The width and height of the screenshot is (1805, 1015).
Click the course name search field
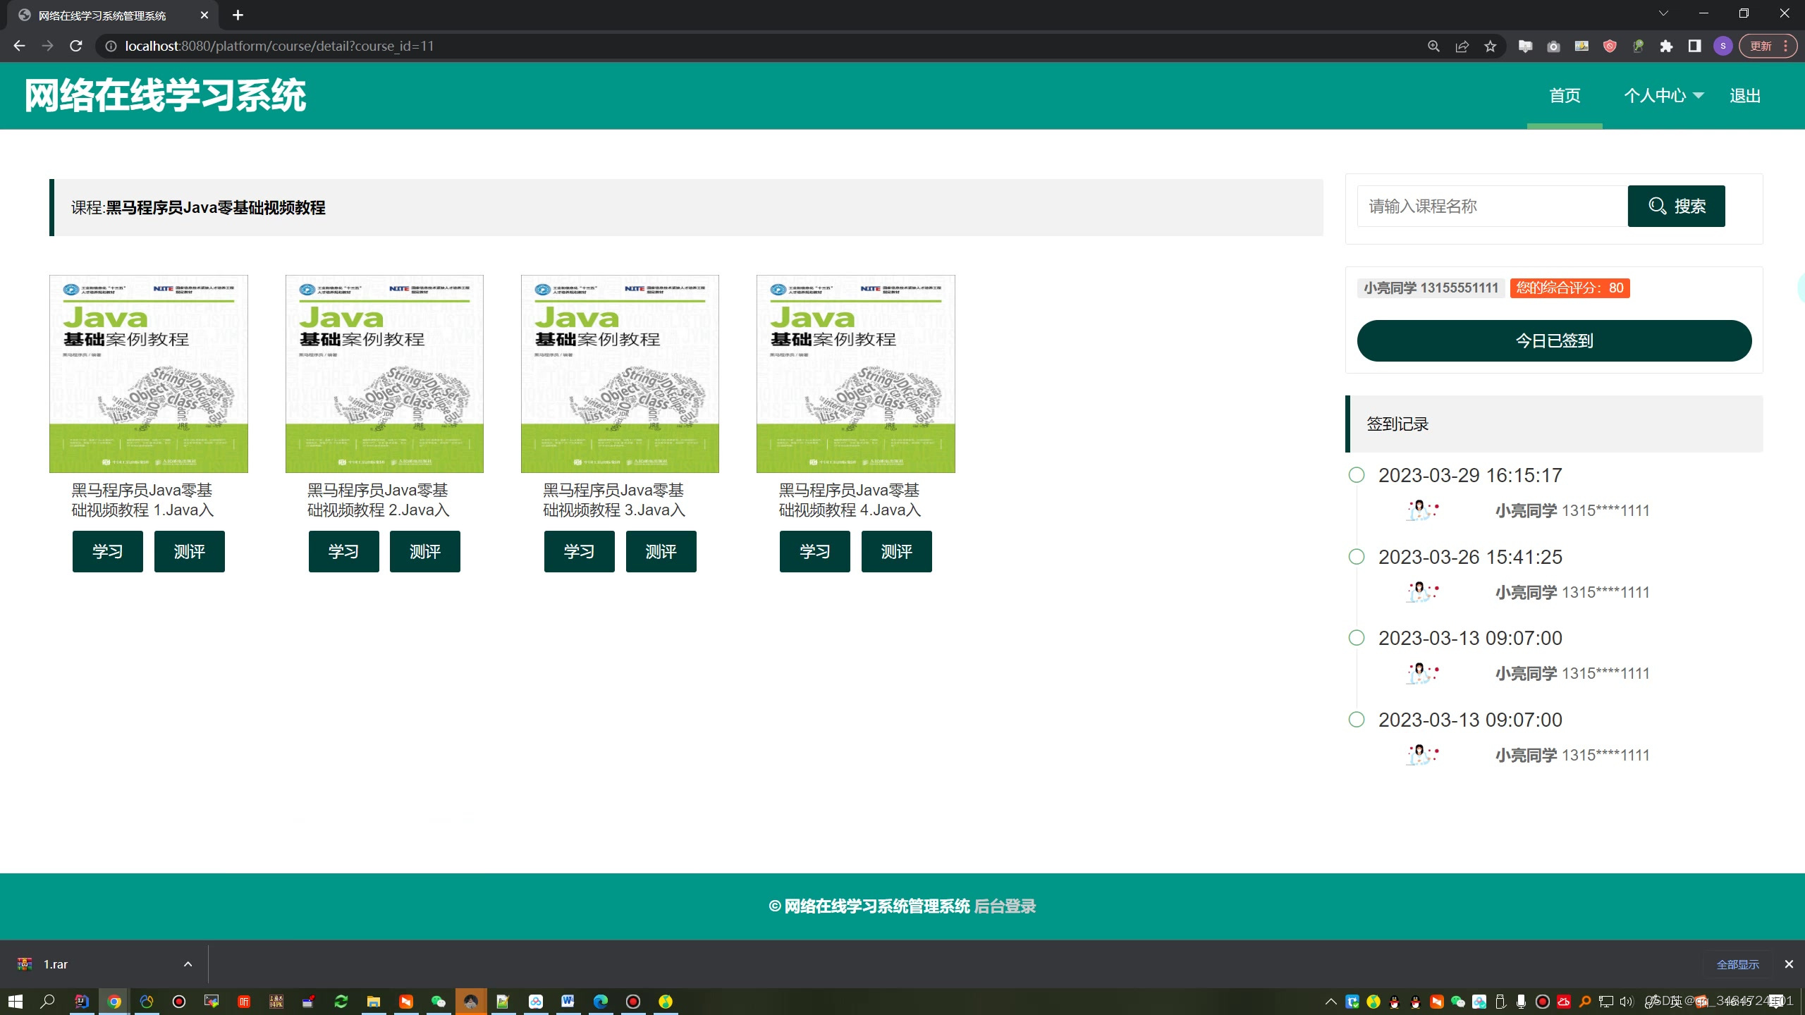1491,206
